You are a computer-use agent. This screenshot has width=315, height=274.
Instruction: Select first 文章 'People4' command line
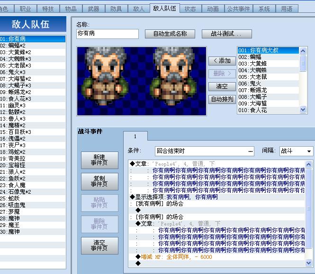click(217, 164)
